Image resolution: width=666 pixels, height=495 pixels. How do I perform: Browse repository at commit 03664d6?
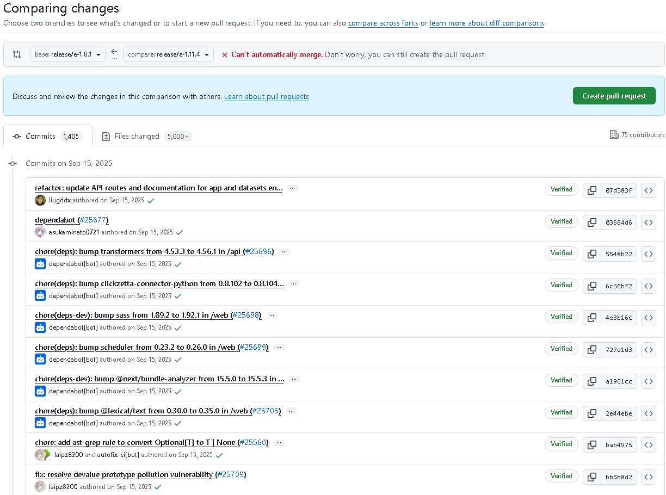point(649,222)
